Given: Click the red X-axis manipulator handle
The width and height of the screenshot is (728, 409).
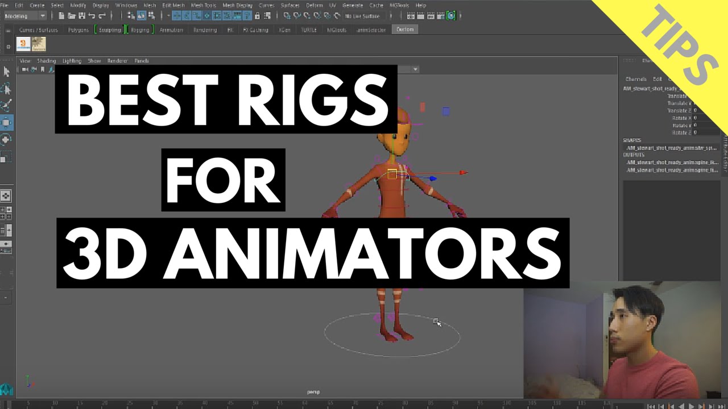Looking at the screenshot, I should click(463, 173).
